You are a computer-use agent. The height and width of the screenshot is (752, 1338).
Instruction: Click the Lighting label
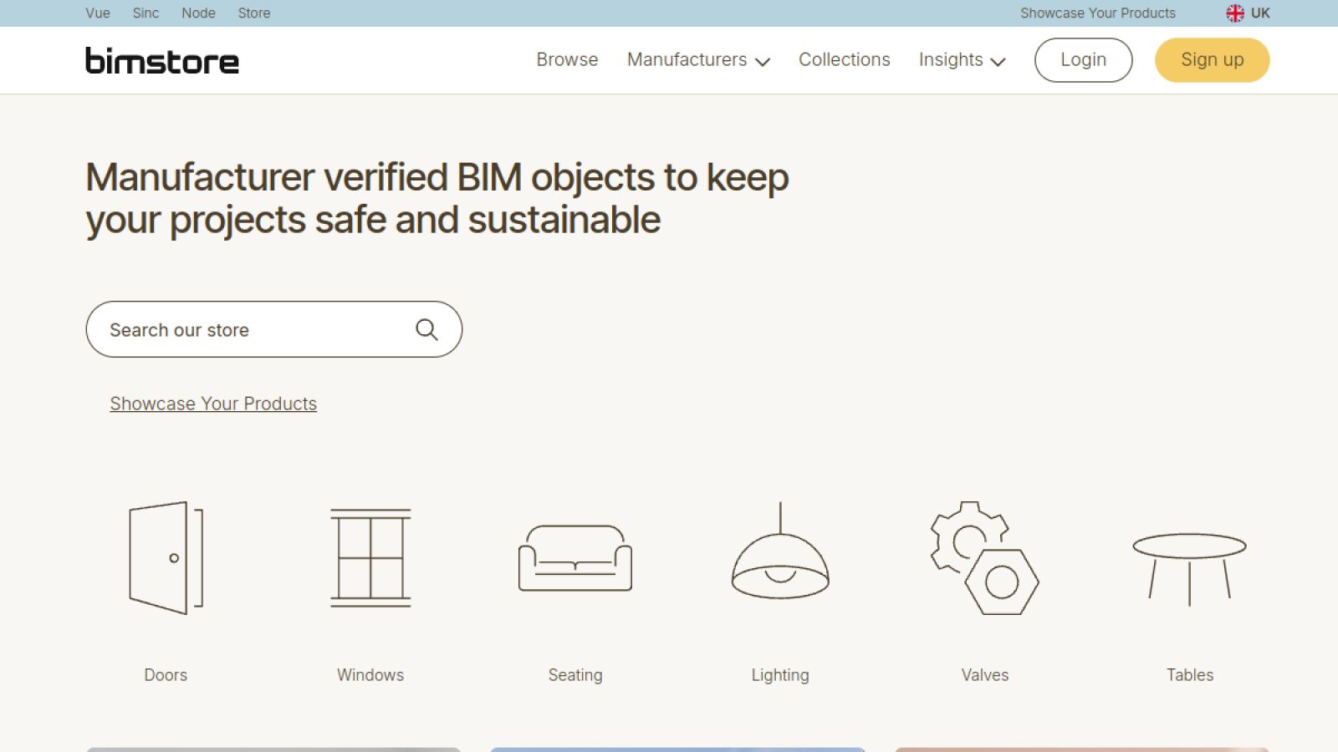coord(780,675)
